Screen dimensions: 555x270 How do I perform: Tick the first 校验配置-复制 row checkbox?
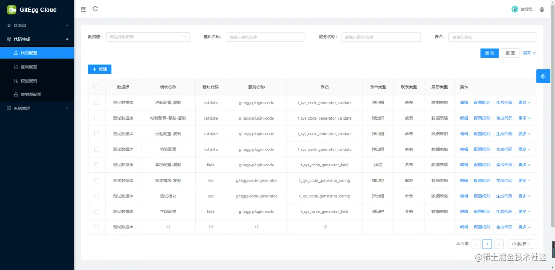(97, 102)
